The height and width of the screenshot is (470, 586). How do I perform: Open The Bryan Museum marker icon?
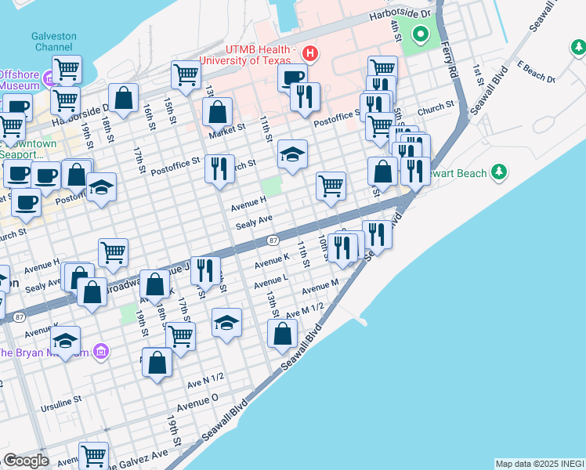click(x=100, y=352)
